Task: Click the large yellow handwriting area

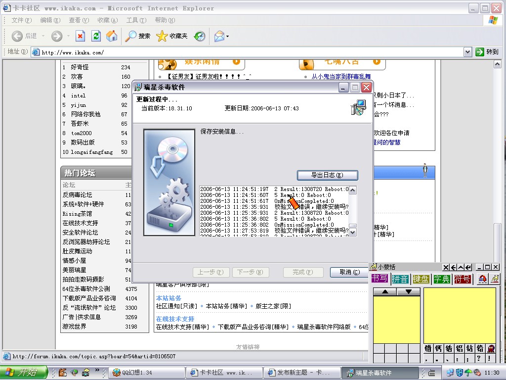Action: point(460,315)
